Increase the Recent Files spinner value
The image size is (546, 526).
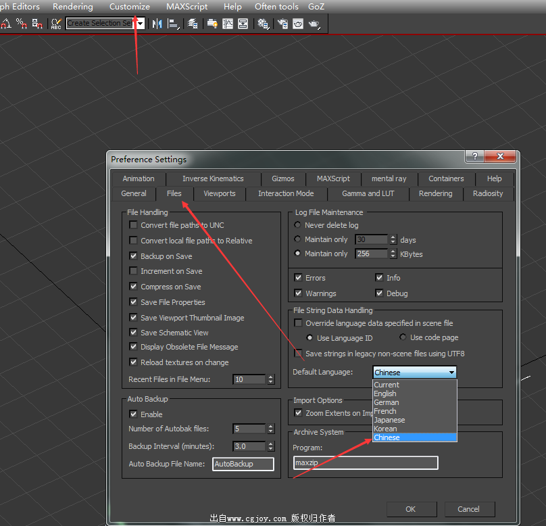point(271,377)
